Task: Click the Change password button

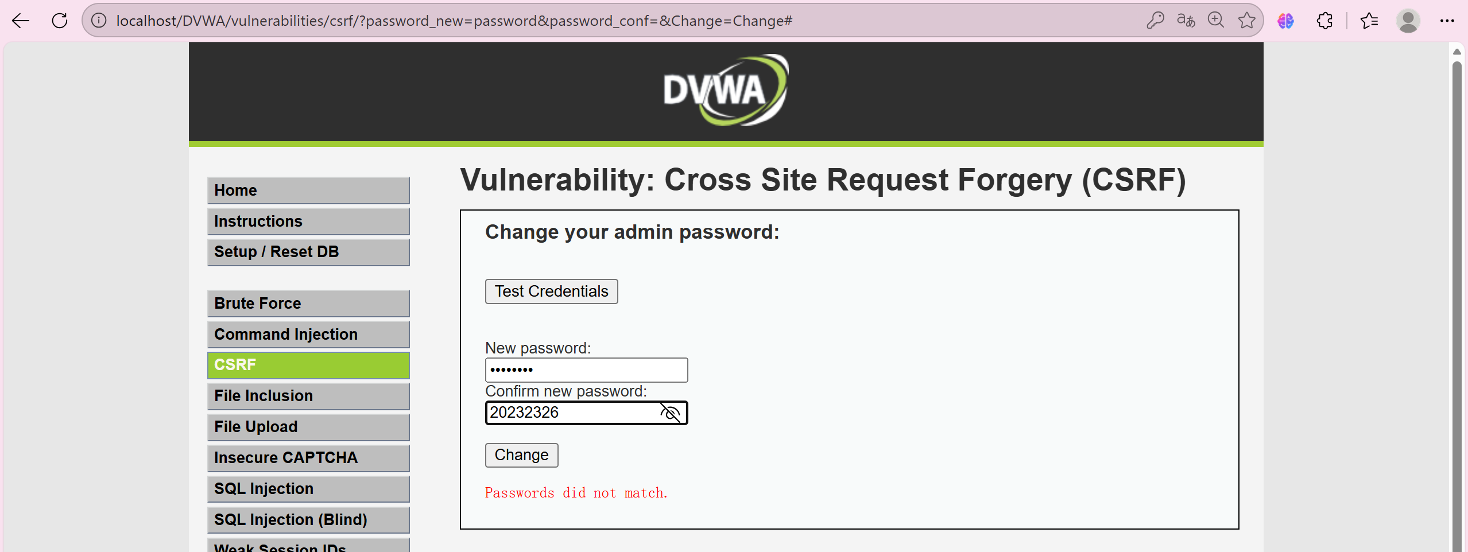Action: [x=521, y=455]
